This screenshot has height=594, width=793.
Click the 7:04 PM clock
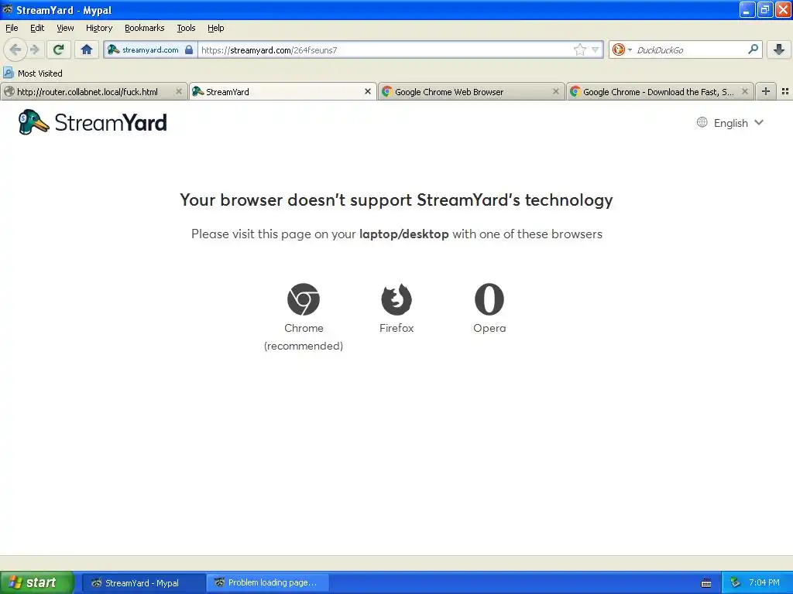[x=764, y=583]
